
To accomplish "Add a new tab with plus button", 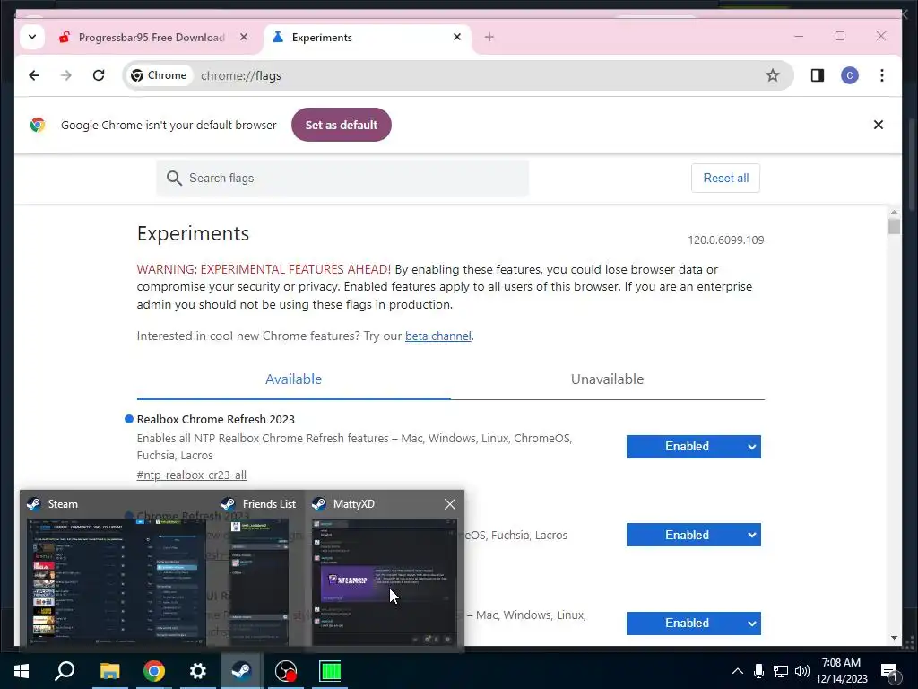I will coord(489,37).
